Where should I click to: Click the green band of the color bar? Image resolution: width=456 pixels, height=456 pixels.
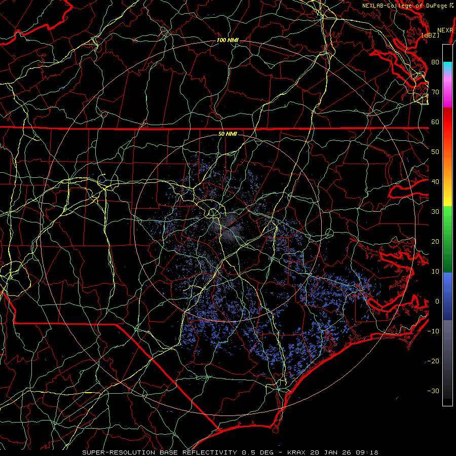[447, 239]
